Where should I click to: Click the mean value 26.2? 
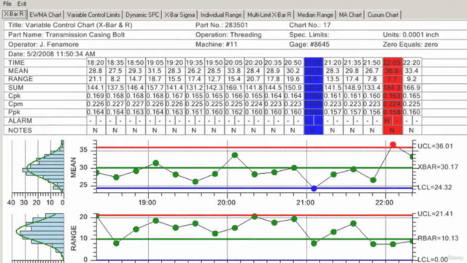pos(194,71)
